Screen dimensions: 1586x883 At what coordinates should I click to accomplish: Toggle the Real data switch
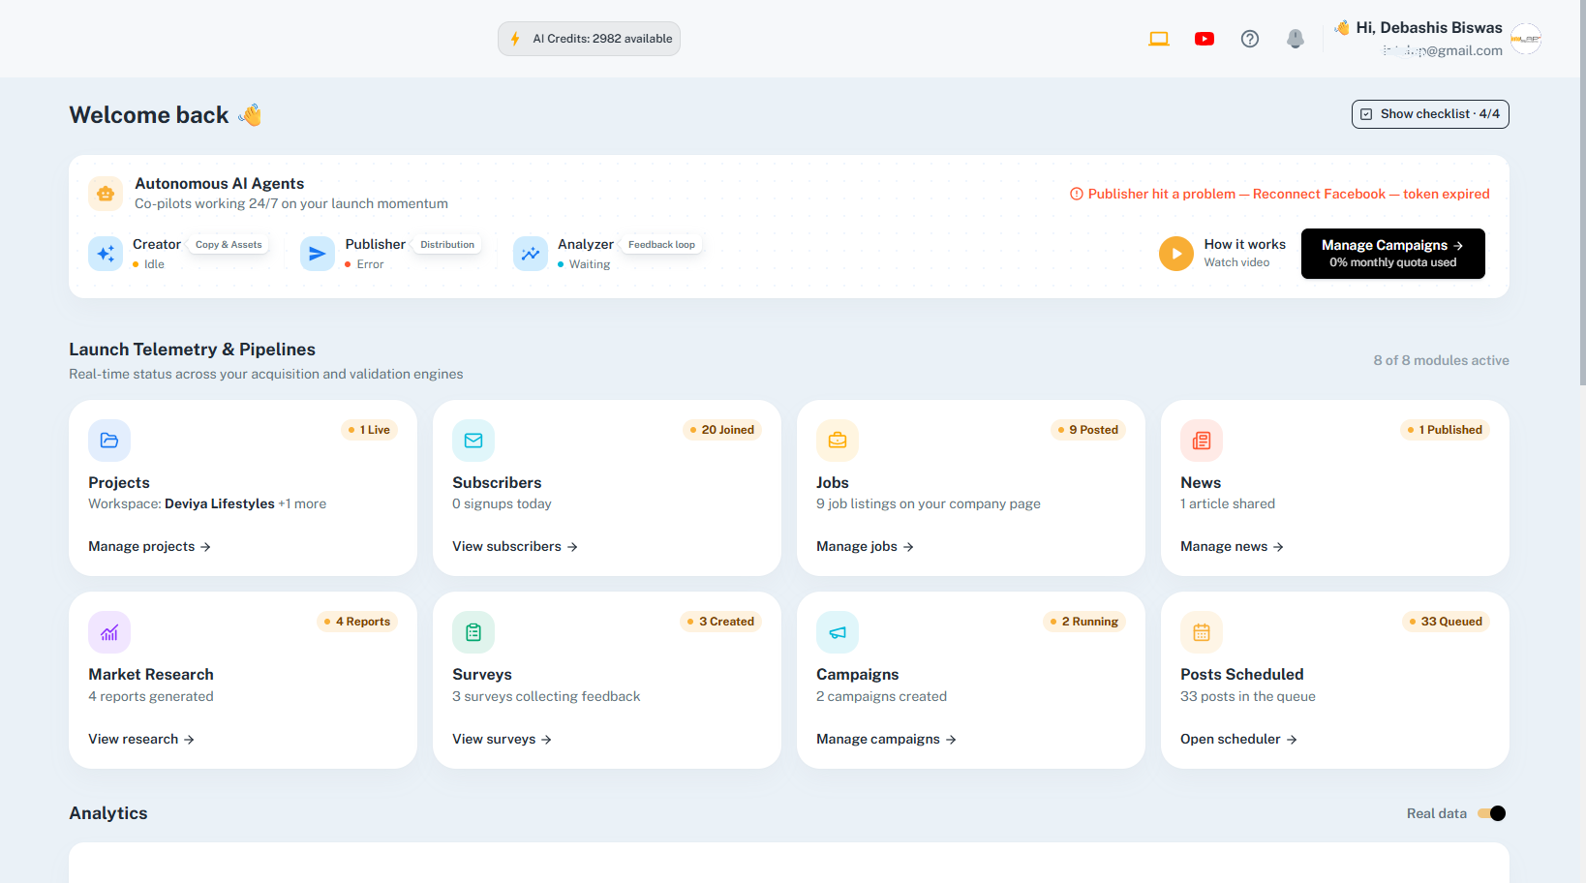click(x=1492, y=813)
